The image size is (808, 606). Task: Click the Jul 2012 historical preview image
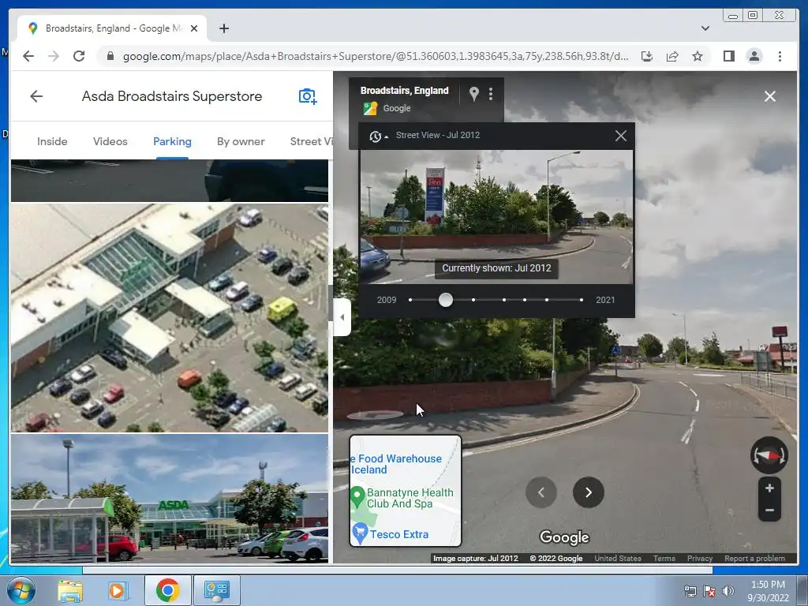[496, 216]
